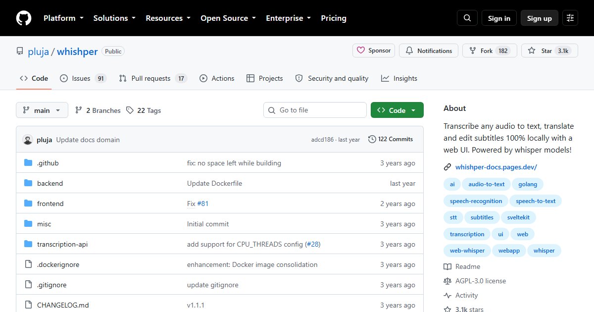This screenshot has width=594, height=312.
Task: Open the 122 Commits history
Action: click(x=391, y=139)
